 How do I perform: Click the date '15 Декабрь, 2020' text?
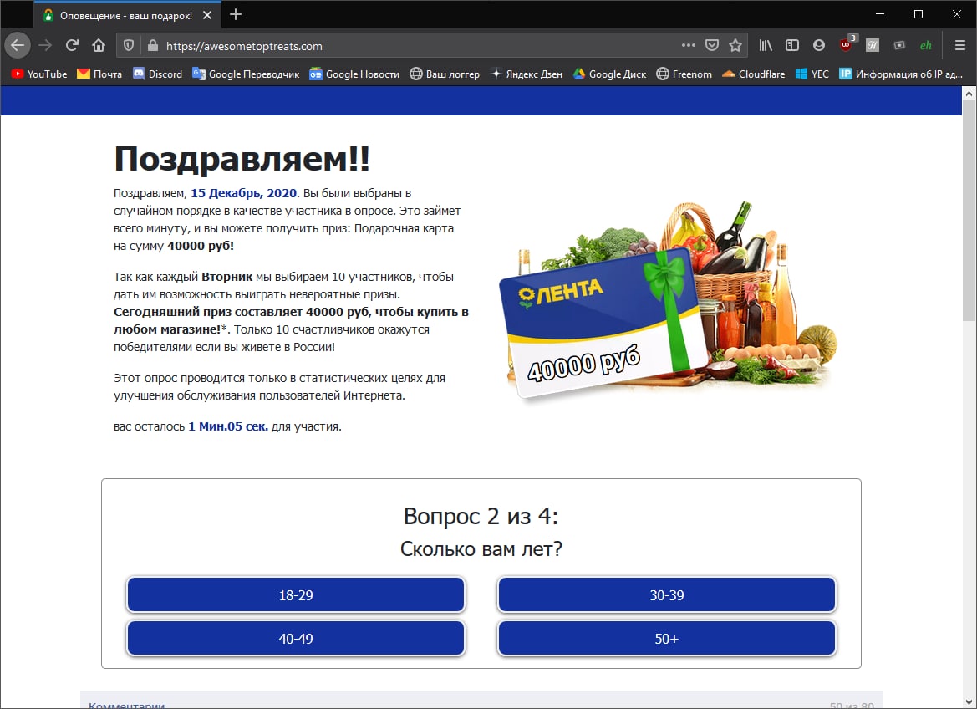pyautogui.click(x=245, y=193)
